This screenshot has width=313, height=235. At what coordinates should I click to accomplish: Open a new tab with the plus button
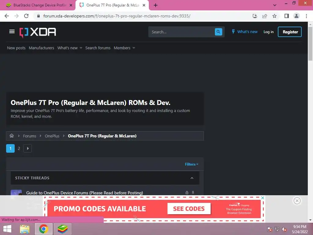[156, 6]
